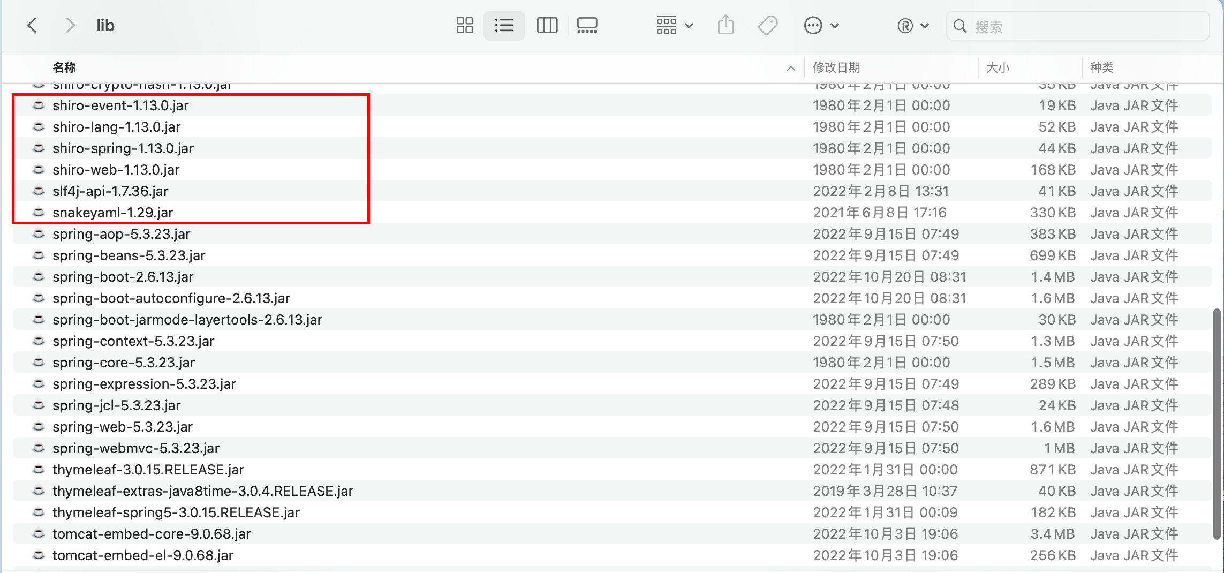Click jar icon of spring-core-5.3.23.jar
Screen dimensions: 1224x573
[39, 362]
